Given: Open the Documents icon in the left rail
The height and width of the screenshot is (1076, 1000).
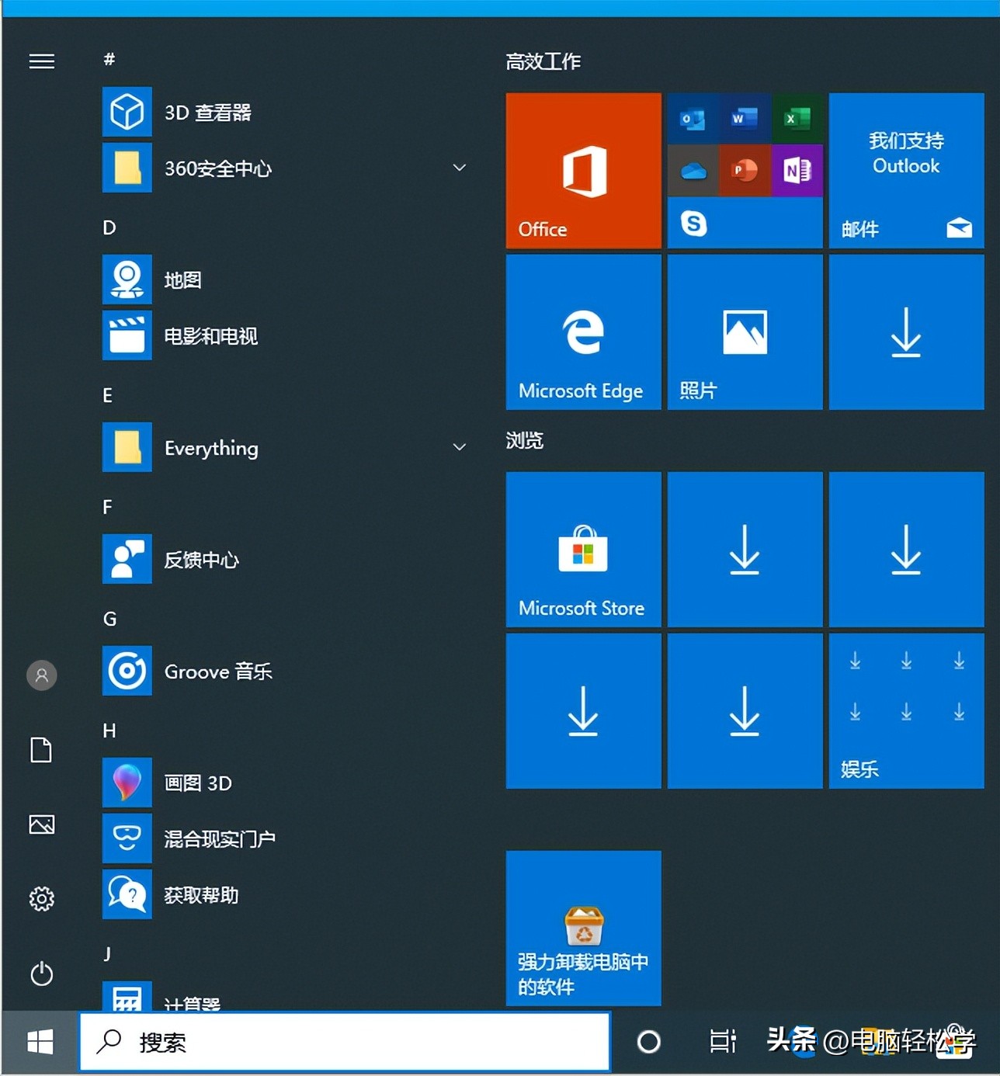Looking at the screenshot, I should coord(42,750).
